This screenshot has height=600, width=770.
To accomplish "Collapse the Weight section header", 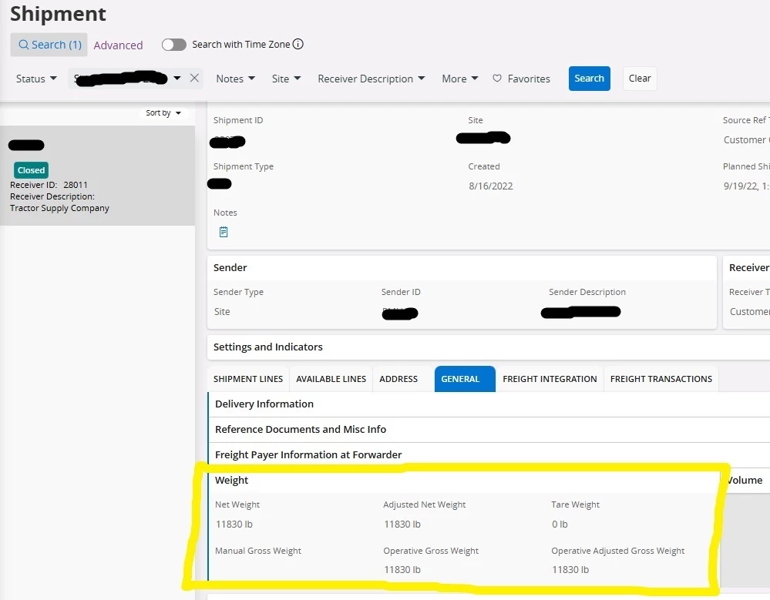I will click(464, 481).
